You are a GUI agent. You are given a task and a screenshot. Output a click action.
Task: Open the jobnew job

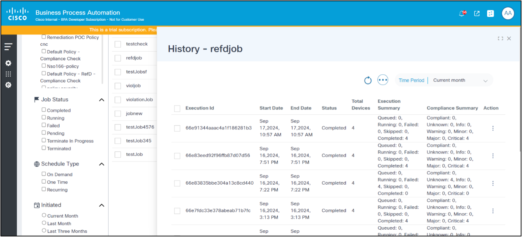134,114
